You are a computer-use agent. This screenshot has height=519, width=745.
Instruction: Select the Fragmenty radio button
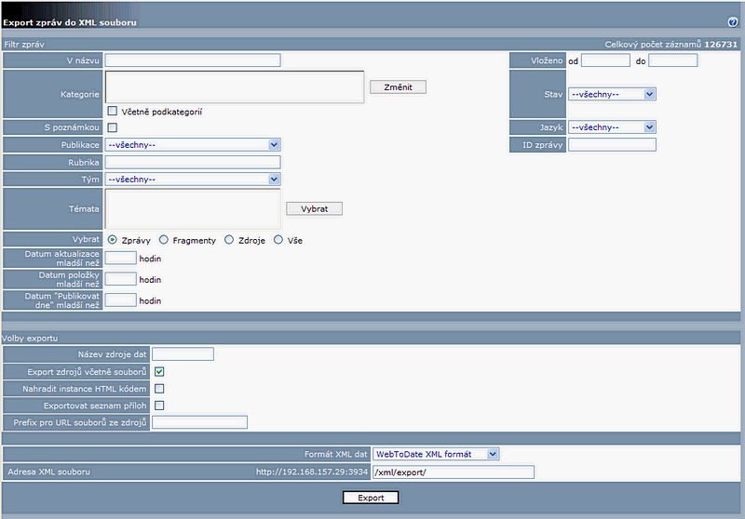point(164,240)
